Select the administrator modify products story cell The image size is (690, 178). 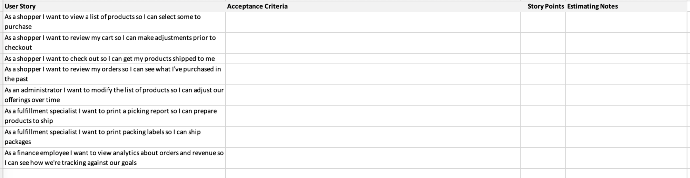[x=114, y=95]
